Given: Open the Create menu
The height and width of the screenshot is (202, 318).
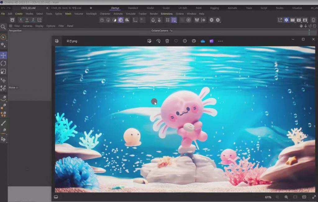Looking at the screenshot, I should click(x=19, y=14).
